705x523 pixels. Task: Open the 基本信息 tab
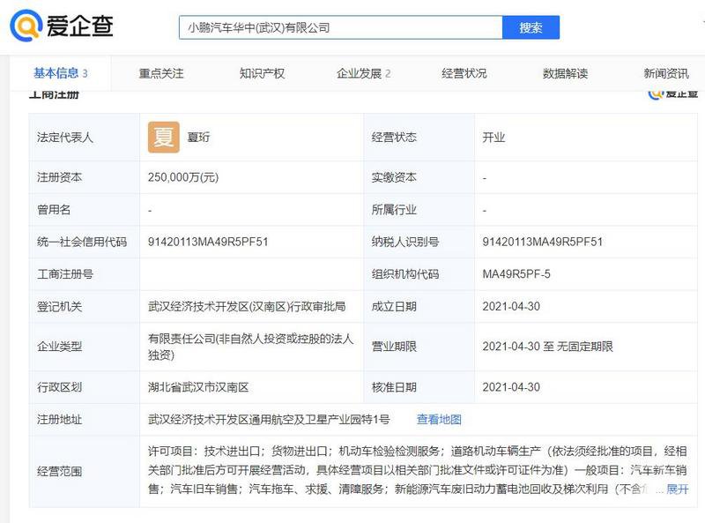(x=60, y=73)
